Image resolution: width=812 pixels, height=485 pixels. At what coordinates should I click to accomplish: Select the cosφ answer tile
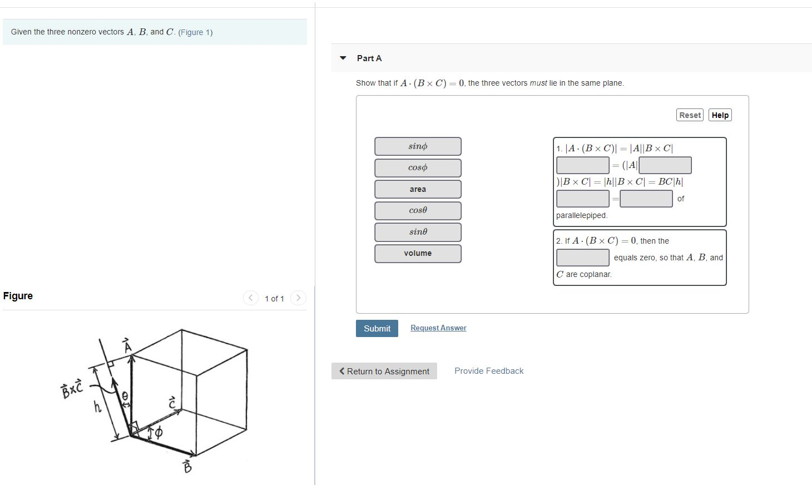418,167
